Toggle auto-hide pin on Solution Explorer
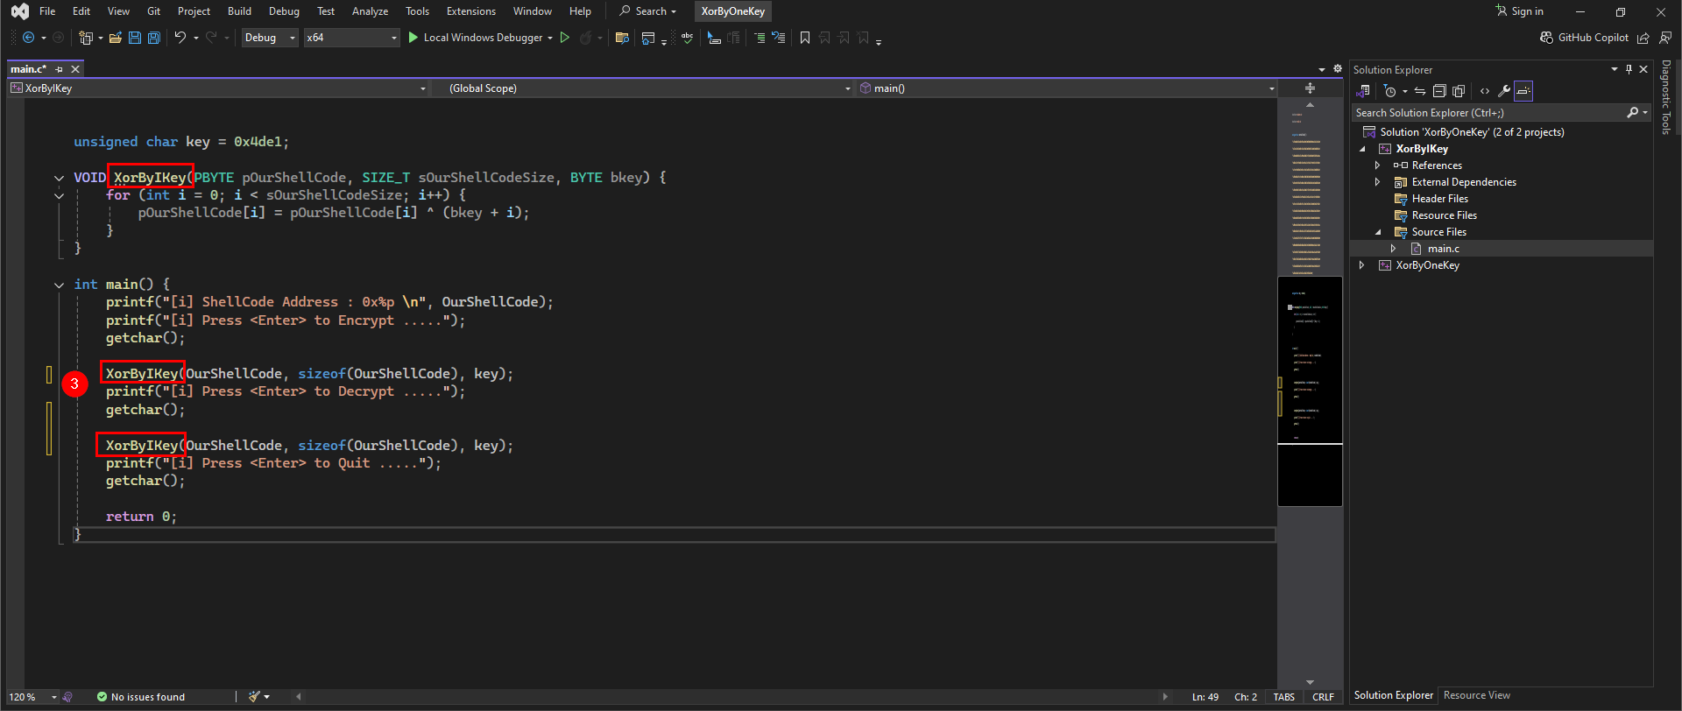 pos(1629,69)
